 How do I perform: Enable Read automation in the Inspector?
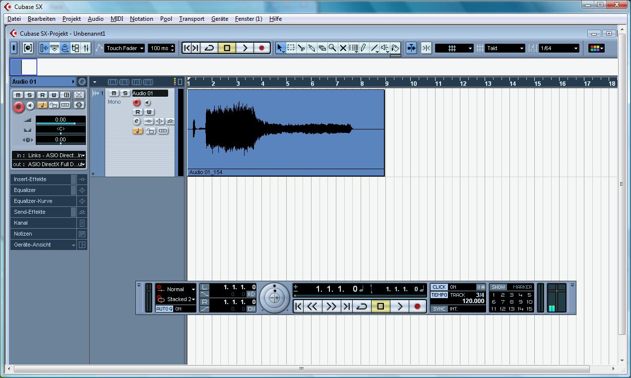[x=42, y=95]
